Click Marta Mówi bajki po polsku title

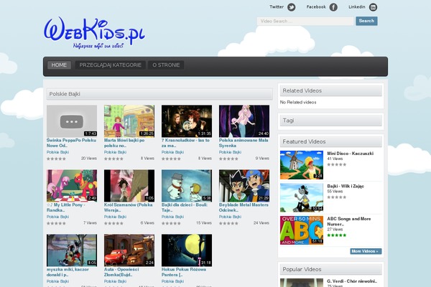point(124,143)
